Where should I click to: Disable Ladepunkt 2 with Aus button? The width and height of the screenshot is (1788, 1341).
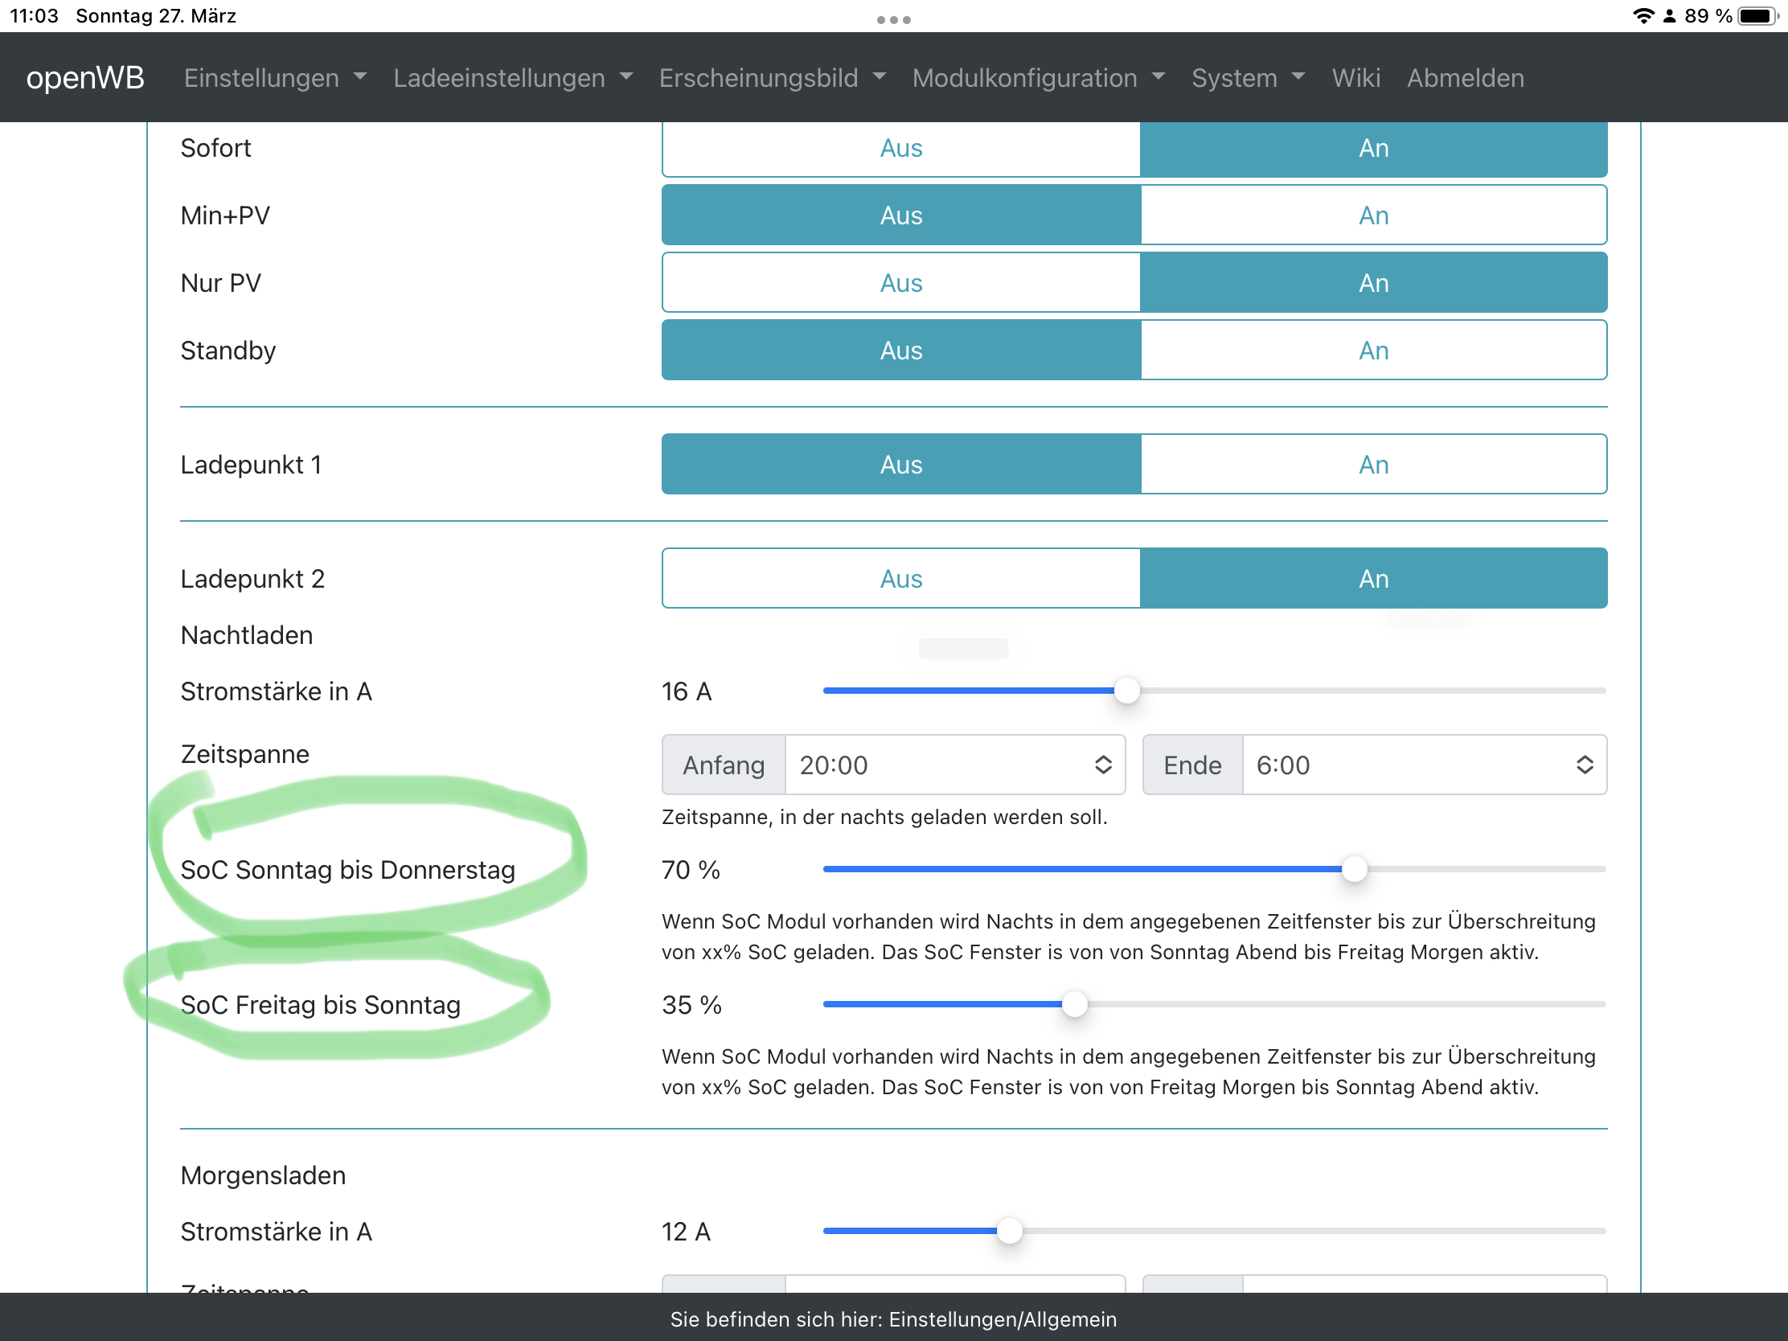(x=900, y=579)
